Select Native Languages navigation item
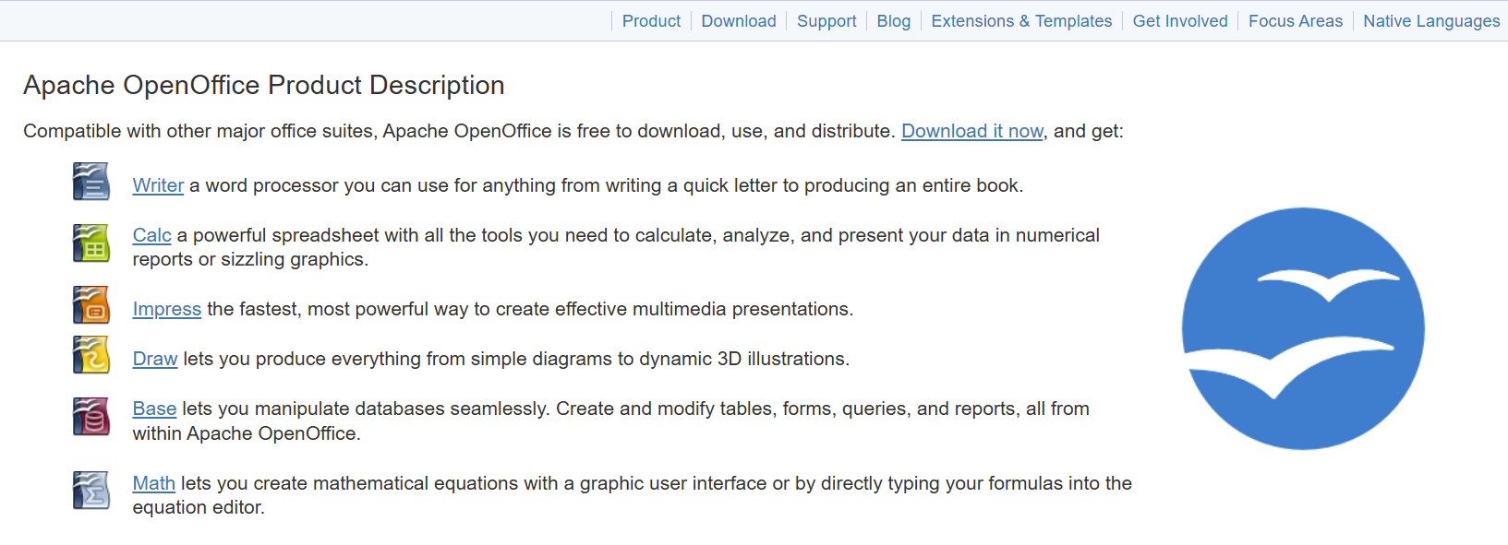 pyautogui.click(x=1431, y=21)
